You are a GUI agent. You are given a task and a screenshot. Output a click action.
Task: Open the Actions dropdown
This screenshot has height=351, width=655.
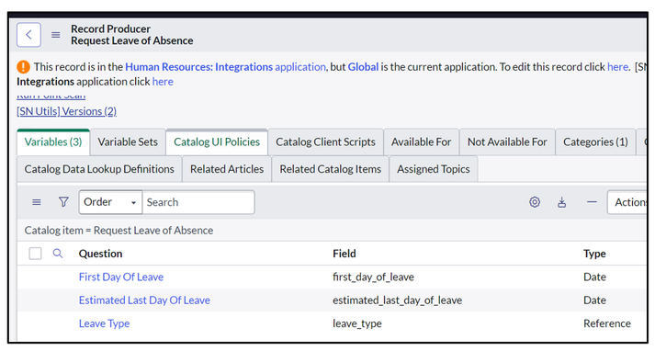[627, 202]
